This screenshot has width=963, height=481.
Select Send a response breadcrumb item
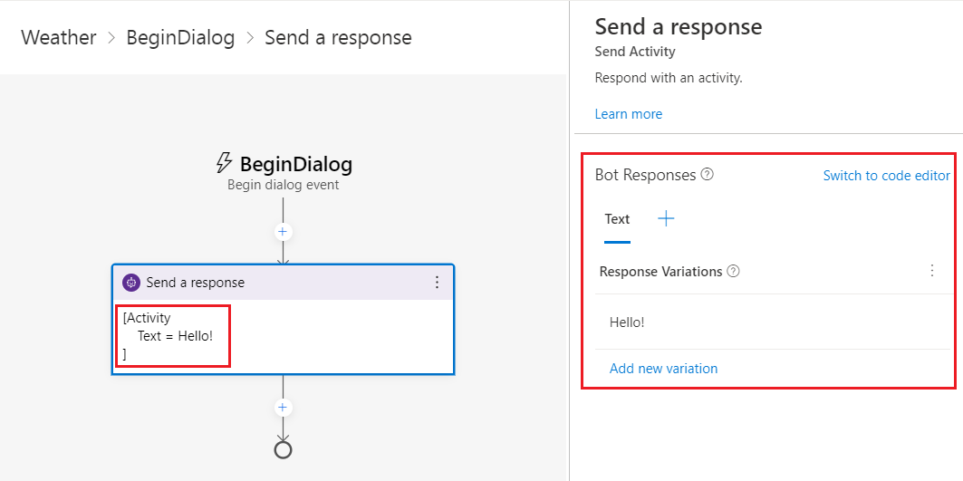click(x=338, y=38)
